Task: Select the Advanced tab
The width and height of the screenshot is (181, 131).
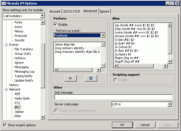Action: point(90,11)
